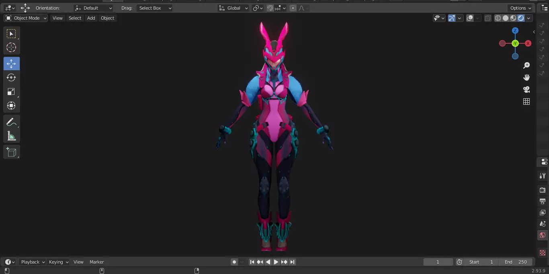549x274 pixels.
Task: Open the Playback dropdown
Action: click(33, 262)
